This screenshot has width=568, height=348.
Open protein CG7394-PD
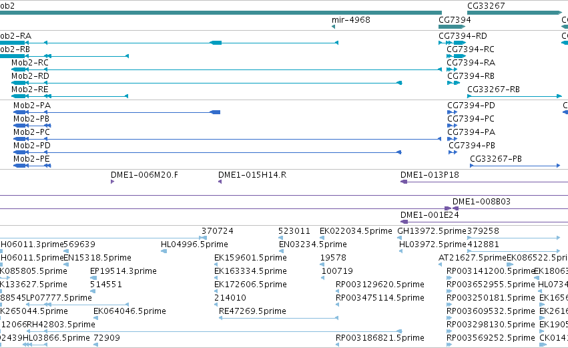pos(471,105)
